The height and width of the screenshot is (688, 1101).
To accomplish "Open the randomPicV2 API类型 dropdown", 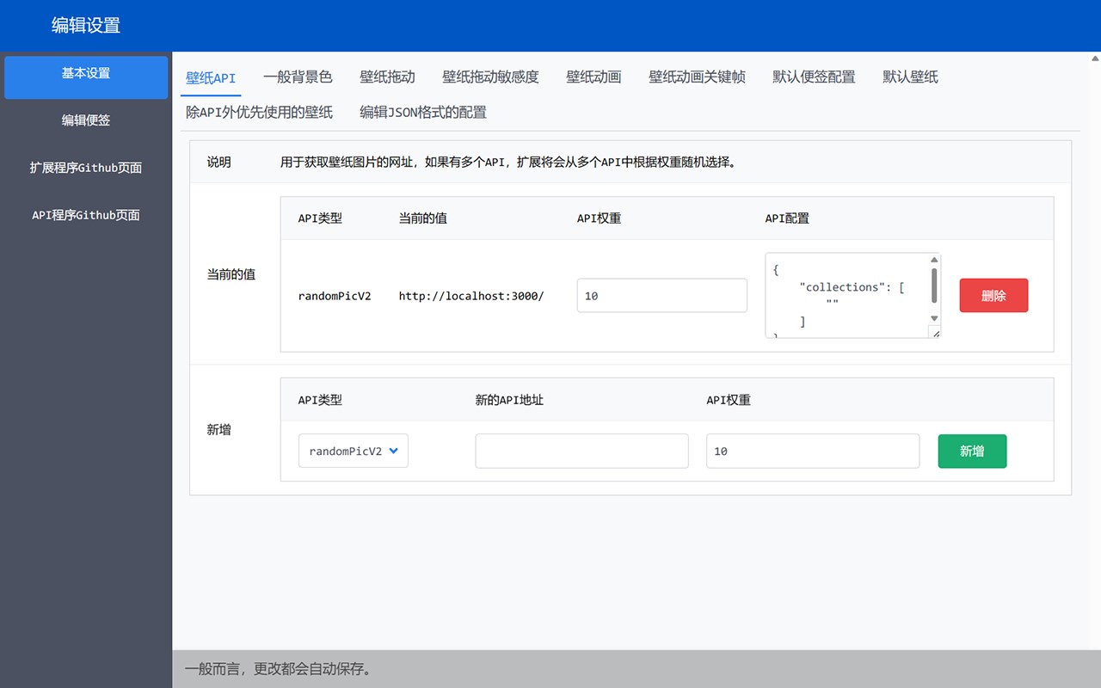I will [354, 451].
